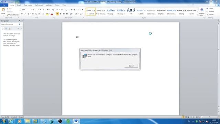Toggle Align Text Left
220x124 pixels.
click(x=57, y=14)
